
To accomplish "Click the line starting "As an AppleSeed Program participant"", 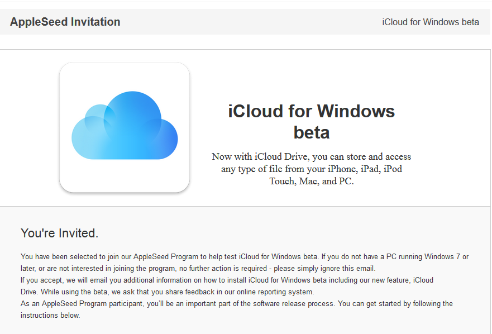I will click(x=237, y=303).
